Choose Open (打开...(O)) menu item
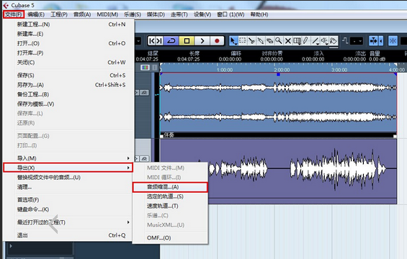Image resolution: width=407 pixels, height=259 pixels. click(68, 43)
